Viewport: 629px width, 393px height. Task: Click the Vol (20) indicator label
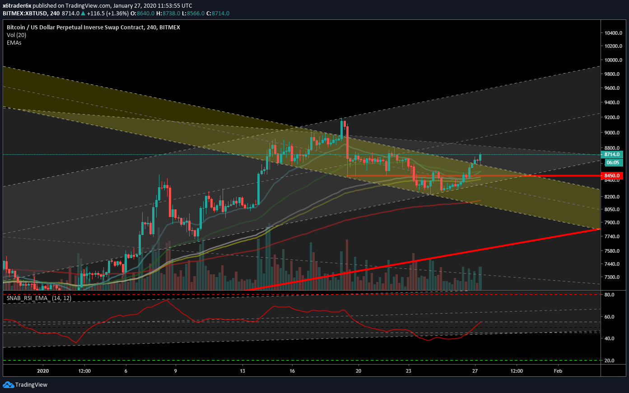17,35
